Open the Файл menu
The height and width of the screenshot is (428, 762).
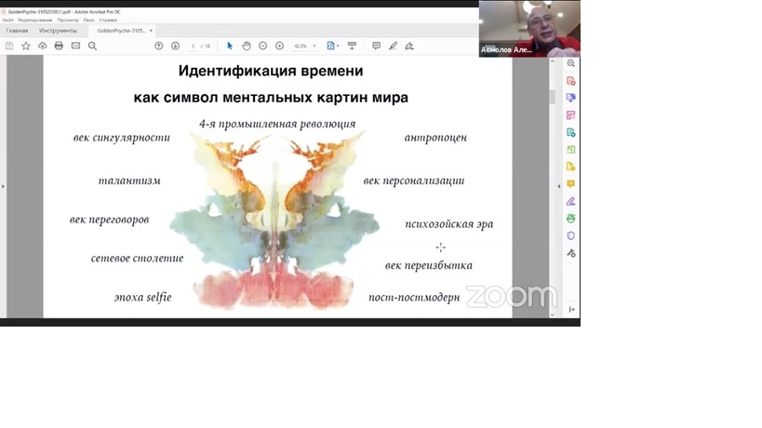8,19
